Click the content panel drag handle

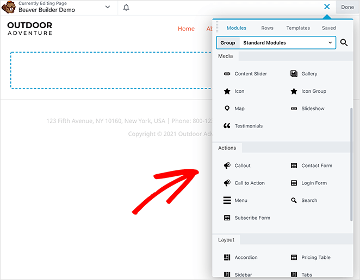point(217,27)
